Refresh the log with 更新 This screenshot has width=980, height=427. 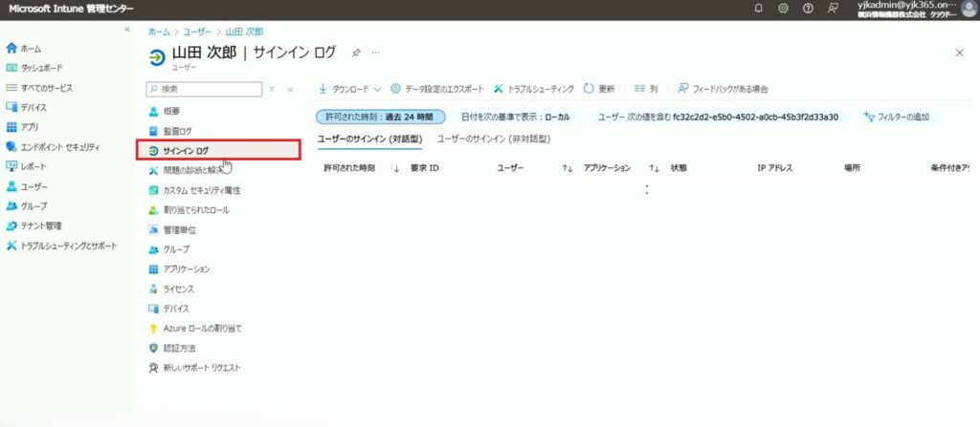click(599, 89)
